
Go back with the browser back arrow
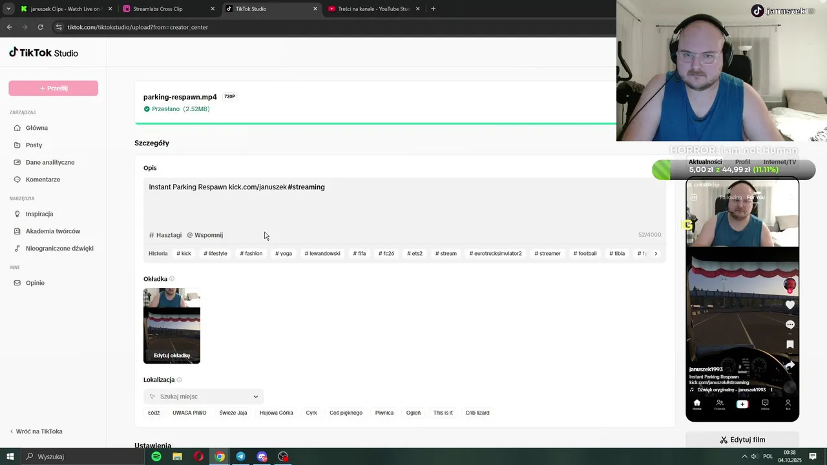click(9, 27)
